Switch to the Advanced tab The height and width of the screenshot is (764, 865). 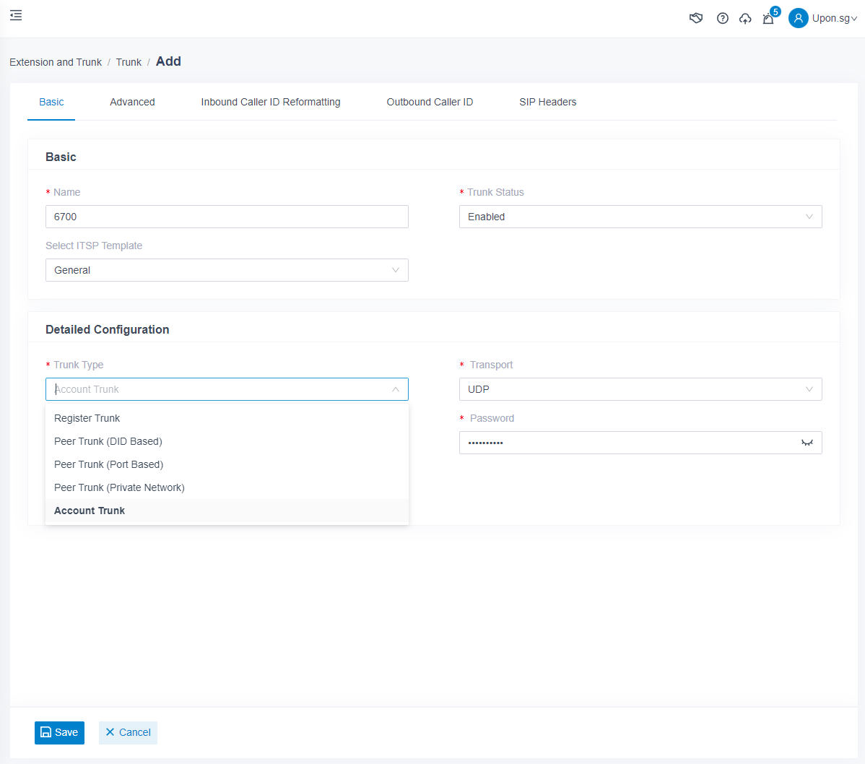coord(132,102)
